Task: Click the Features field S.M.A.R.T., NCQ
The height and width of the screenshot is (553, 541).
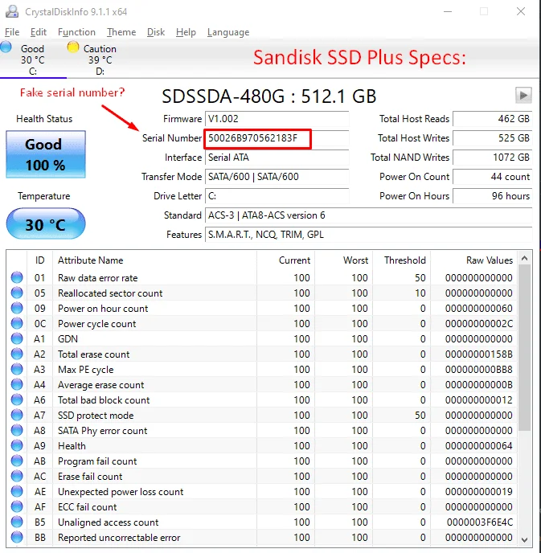Action: [x=368, y=235]
